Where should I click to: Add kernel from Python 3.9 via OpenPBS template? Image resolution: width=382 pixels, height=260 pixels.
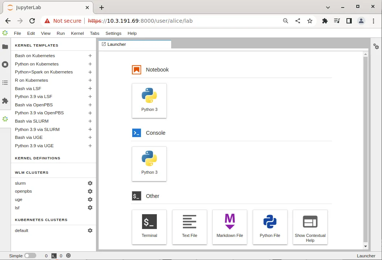90,113
